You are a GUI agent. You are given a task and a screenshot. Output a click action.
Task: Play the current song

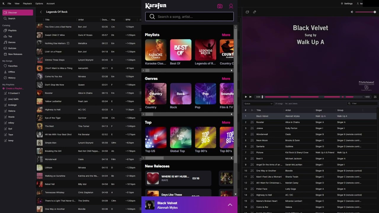(246, 97)
